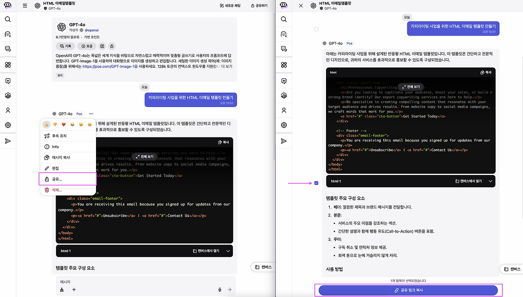This screenshot has height=297, width=523.
Task: Click the 공유 링크 복사 button
Action: coord(408,290)
